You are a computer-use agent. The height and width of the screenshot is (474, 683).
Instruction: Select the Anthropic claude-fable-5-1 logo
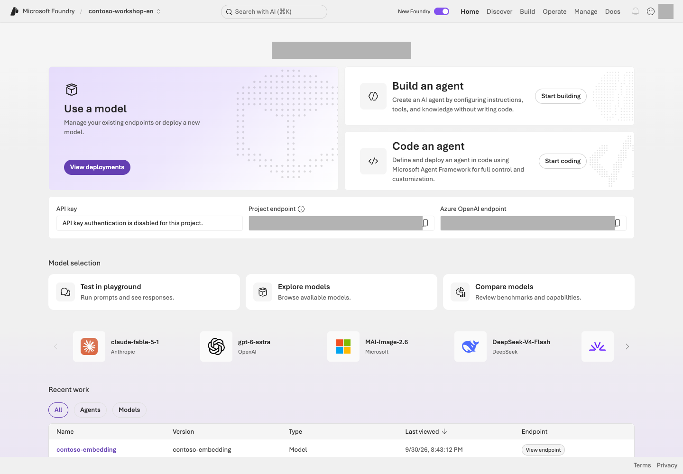[89, 346]
